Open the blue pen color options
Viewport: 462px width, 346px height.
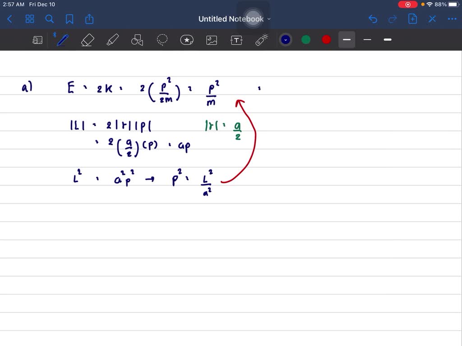[286, 40]
